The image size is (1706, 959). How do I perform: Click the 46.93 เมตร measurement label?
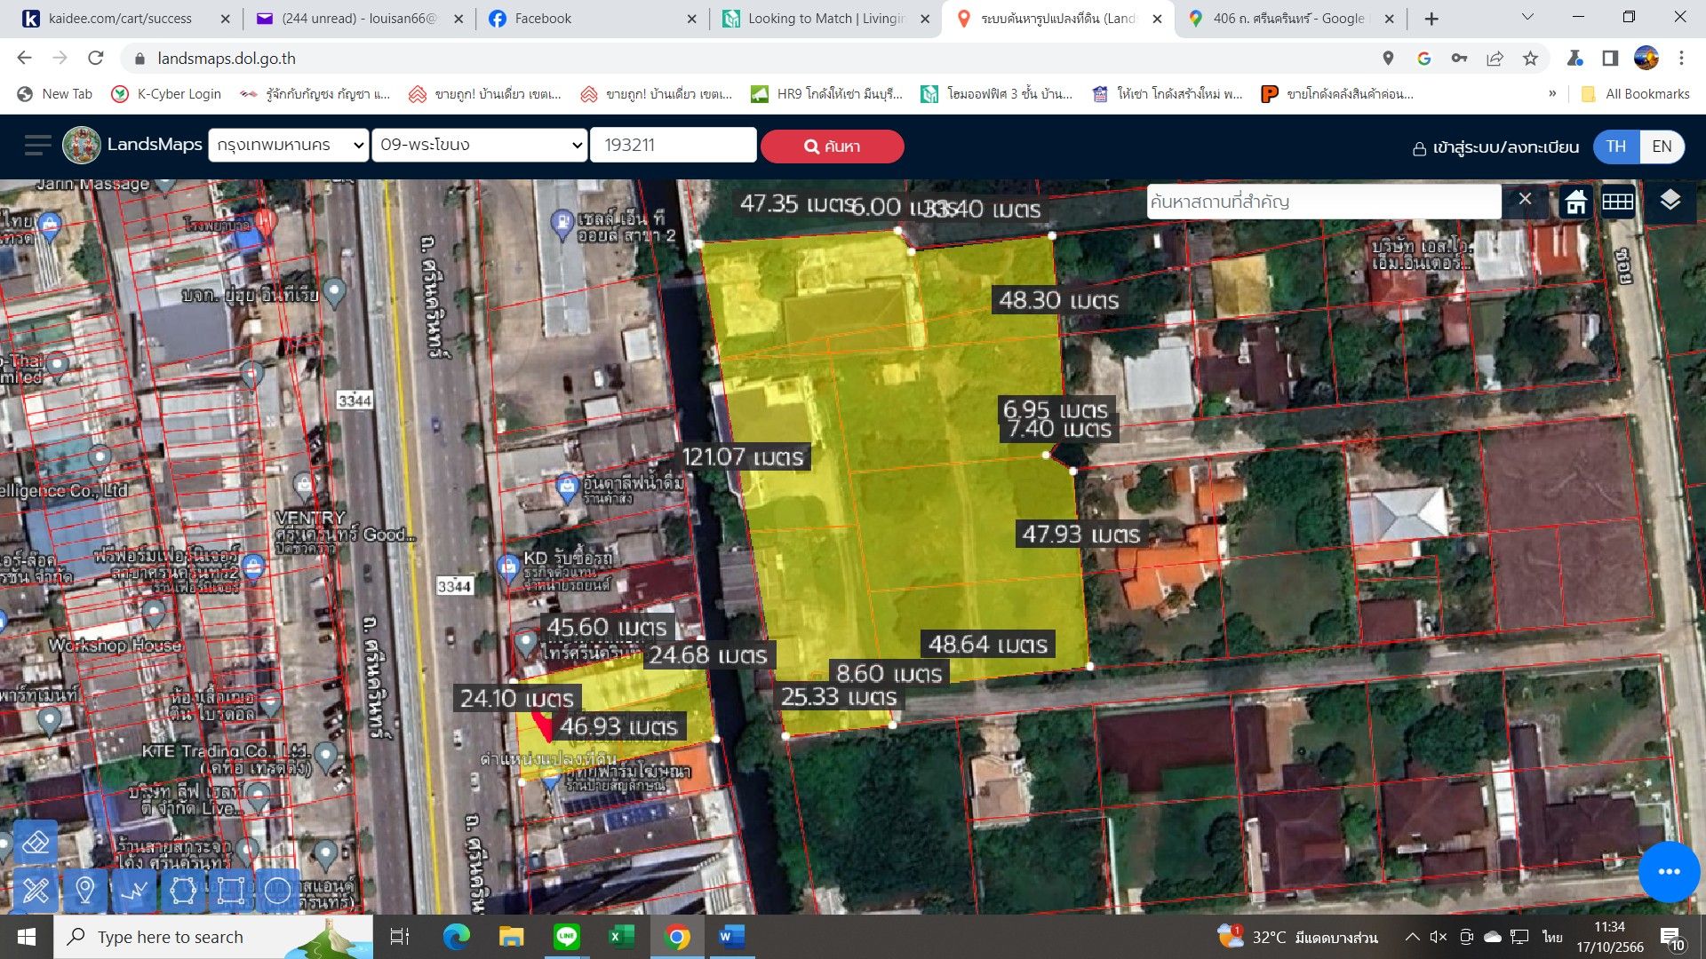click(x=618, y=726)
